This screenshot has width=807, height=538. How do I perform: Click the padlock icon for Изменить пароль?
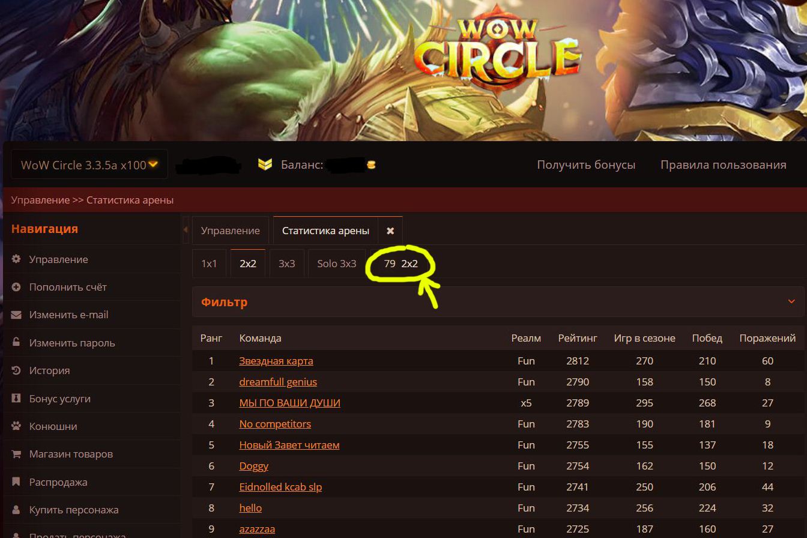coord(16,342)
